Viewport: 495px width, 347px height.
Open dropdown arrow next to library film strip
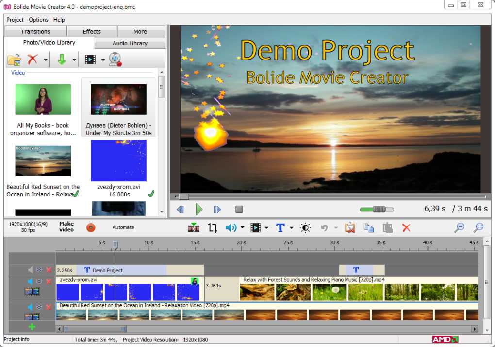tap(103, 60)
